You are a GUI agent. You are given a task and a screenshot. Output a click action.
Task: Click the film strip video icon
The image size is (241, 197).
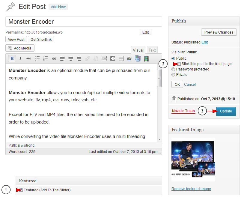click(146, 58)
